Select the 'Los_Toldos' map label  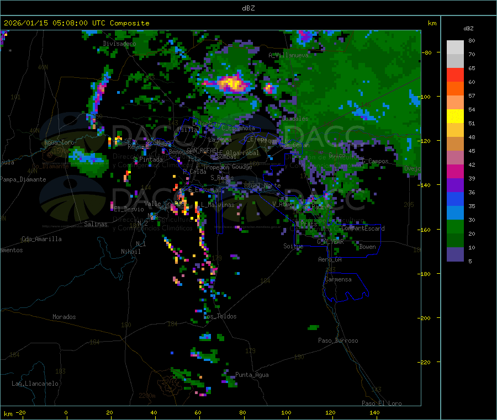click(220, 316)
